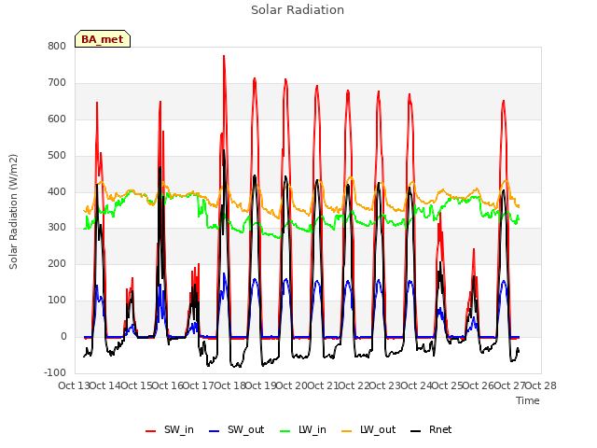This screenshot has width=597, height=448.
Task: Click the Oct 13 x-axis tick label
Action: pos(74,385)
